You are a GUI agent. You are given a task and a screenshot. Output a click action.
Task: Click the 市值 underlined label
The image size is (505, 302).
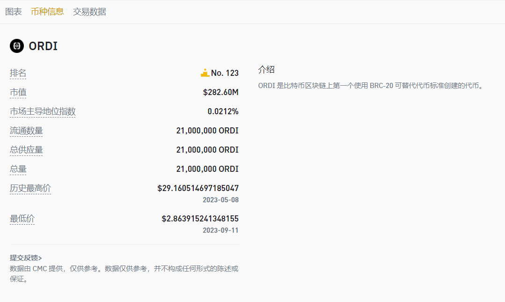18,92
